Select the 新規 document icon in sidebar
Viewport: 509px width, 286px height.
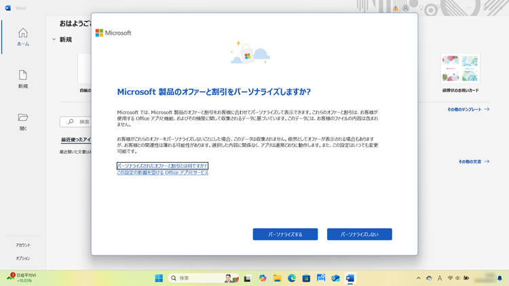[x=23, y=79]
